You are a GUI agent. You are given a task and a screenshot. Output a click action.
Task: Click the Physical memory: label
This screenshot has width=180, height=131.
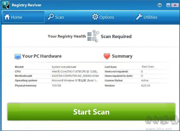[25, 86]
